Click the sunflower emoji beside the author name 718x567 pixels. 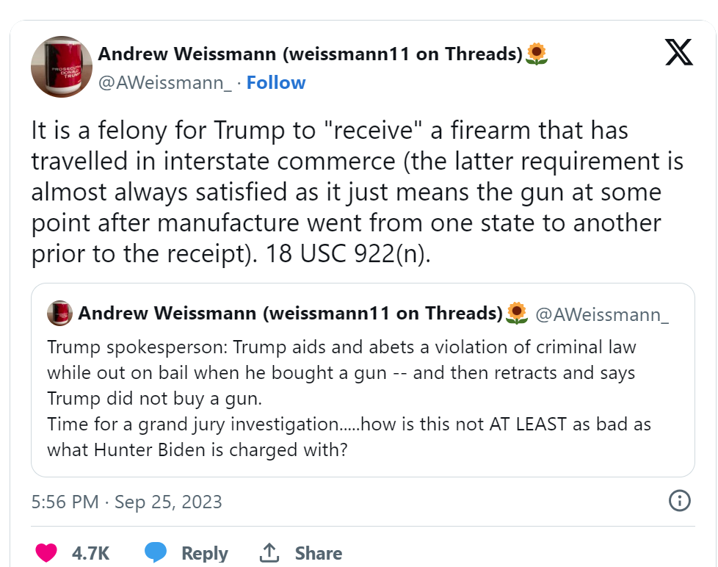pyautogui.click(x=537, y=54)
